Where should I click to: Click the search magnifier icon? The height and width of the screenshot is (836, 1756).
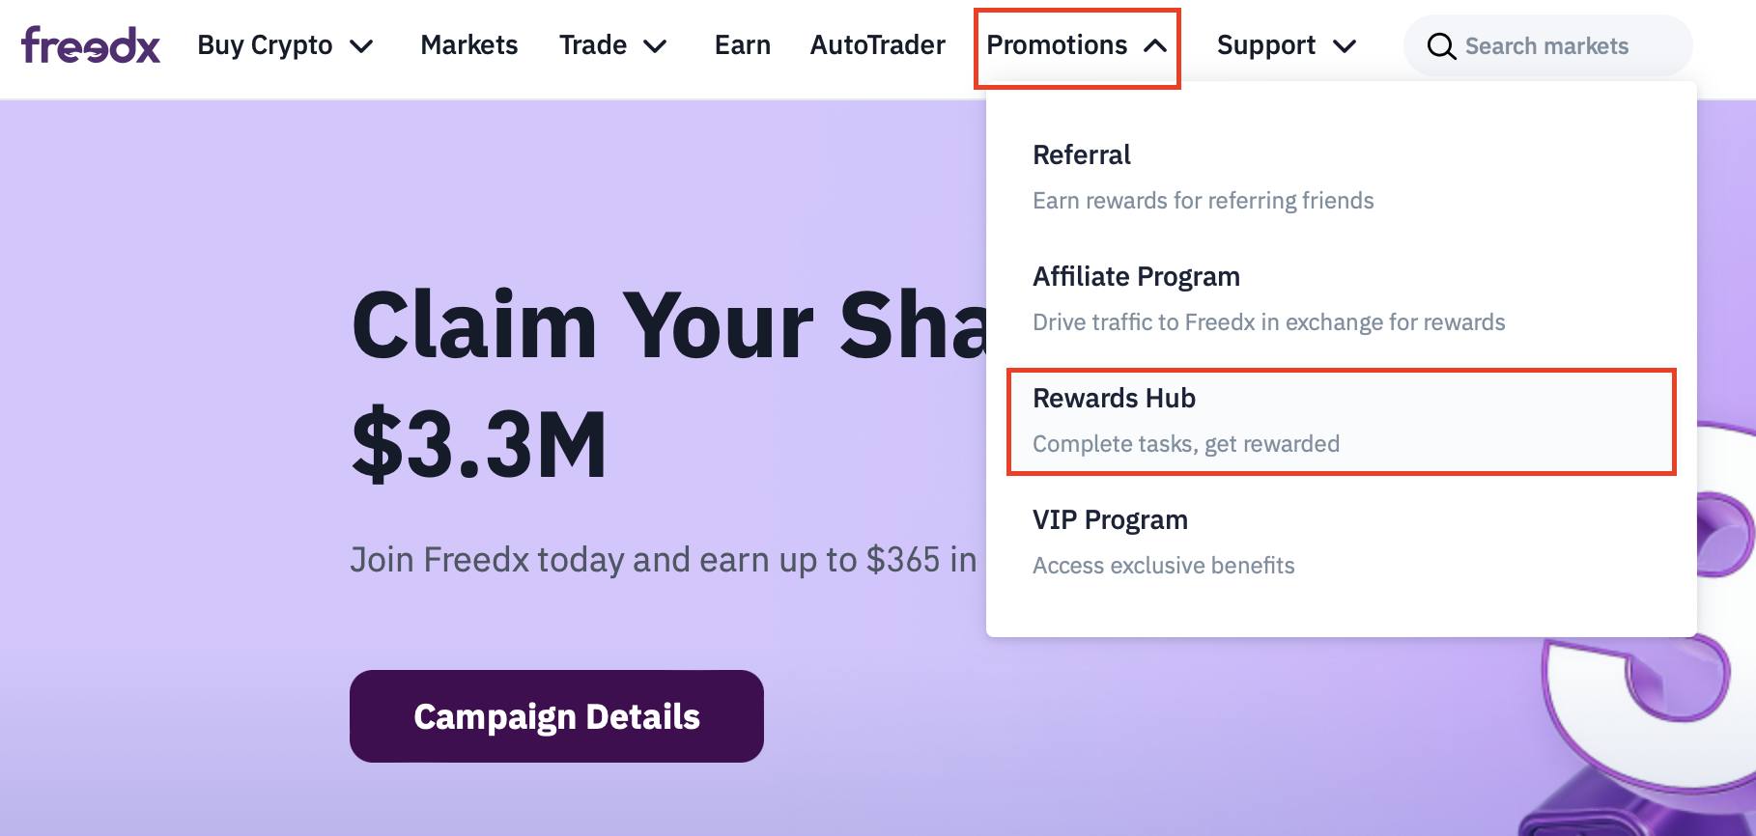1441,46
